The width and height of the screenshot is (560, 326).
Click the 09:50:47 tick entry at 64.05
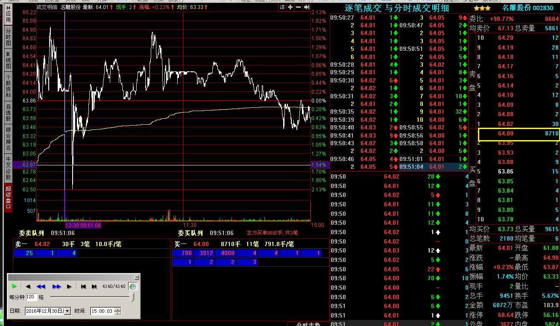tap(434, 26)
